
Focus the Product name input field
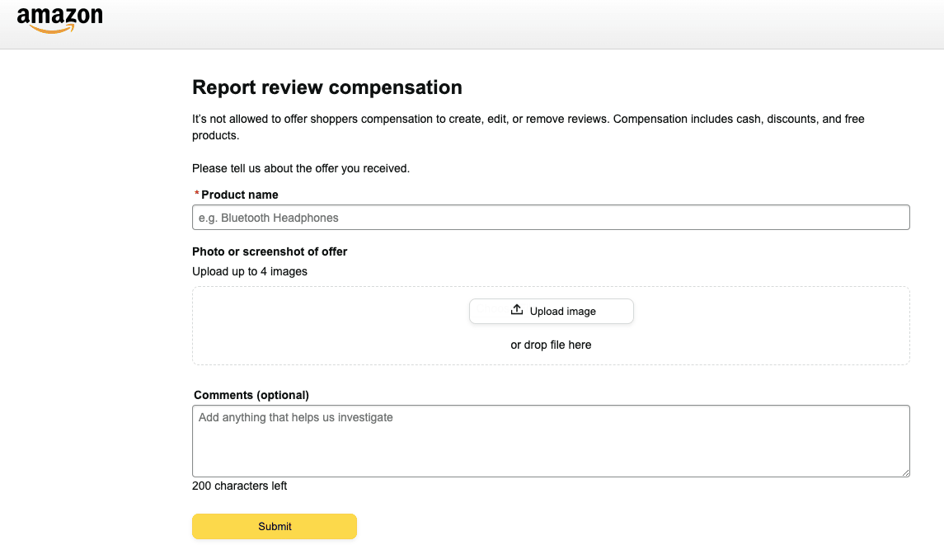coord(551,218)
